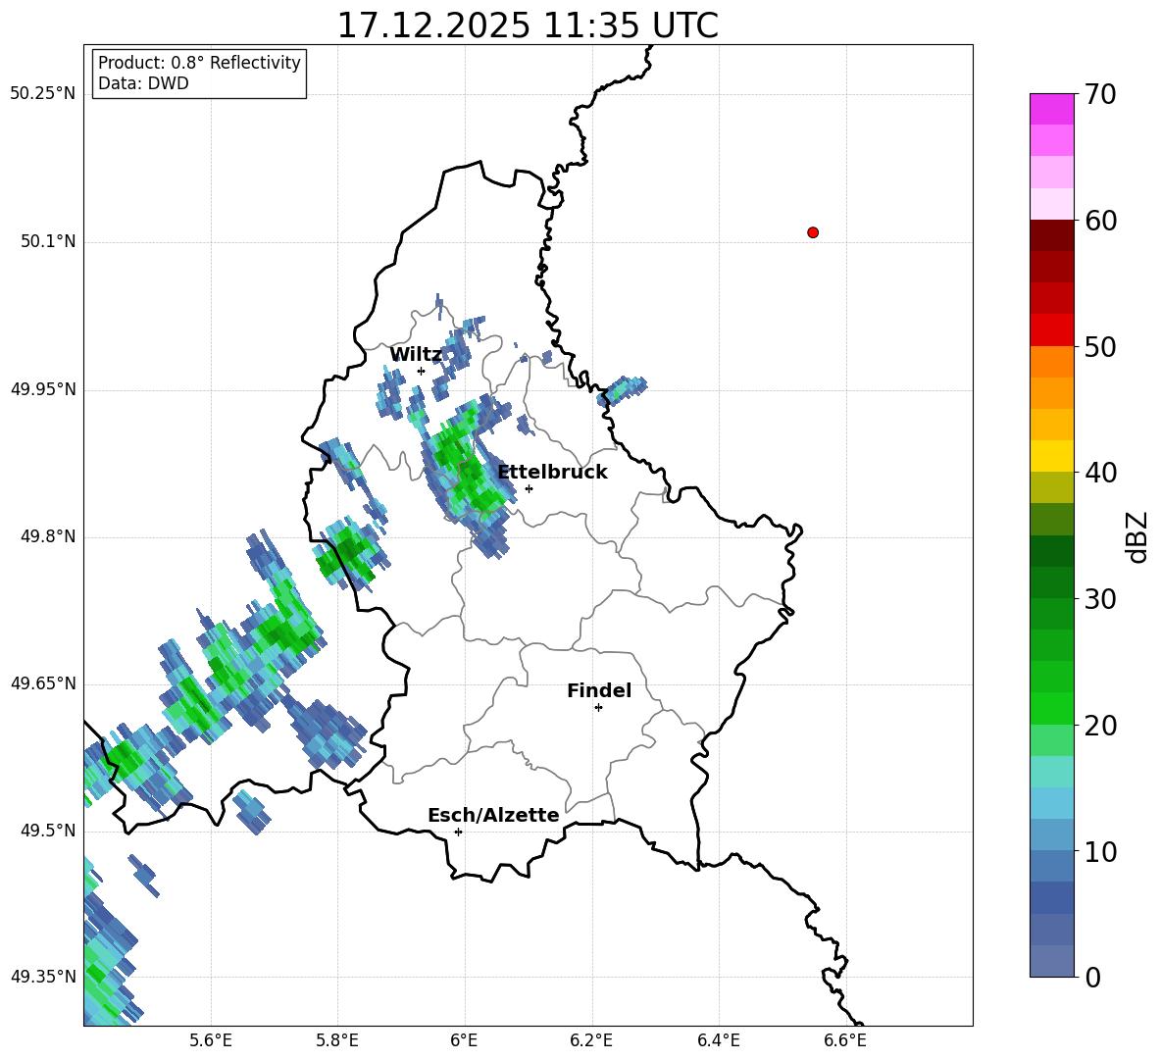Click the 6.2°E longitude tick label

[x=591, y=1040]
